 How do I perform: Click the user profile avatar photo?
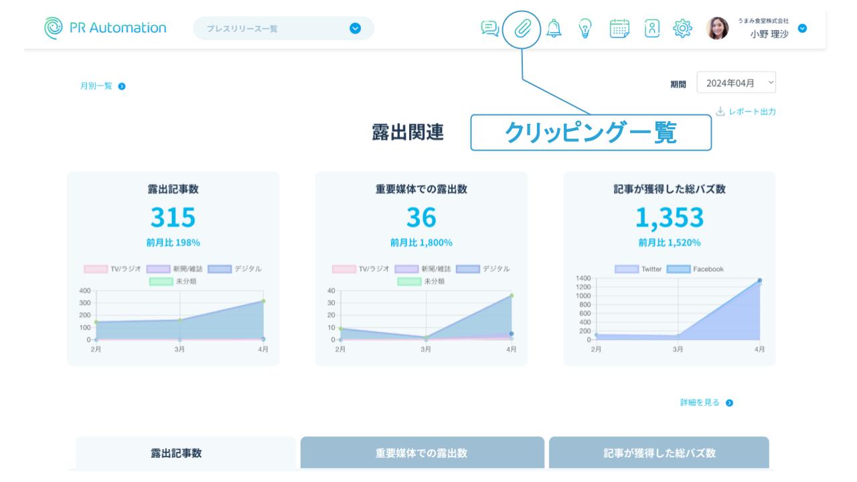pyautogui.click(x=717, y=28)
